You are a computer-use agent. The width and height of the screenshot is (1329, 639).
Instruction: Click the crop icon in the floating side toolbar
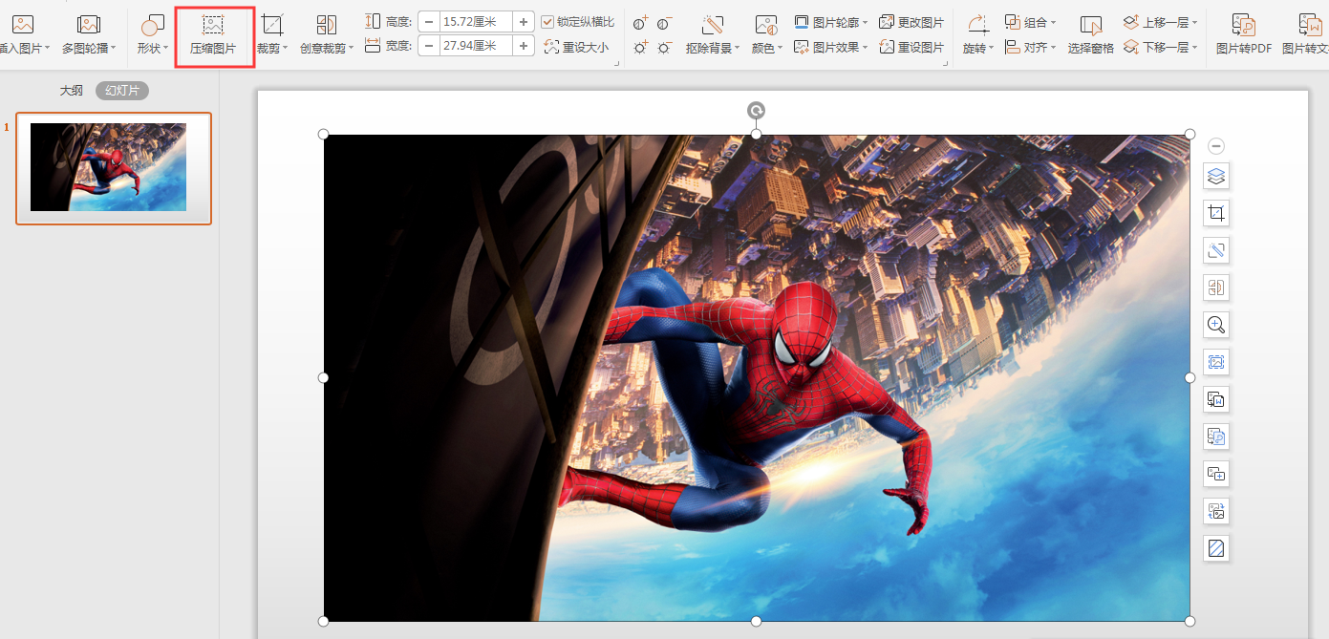coord(1216,213)
